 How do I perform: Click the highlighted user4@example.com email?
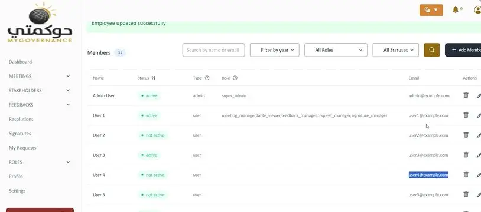click(x=428, y=175)
